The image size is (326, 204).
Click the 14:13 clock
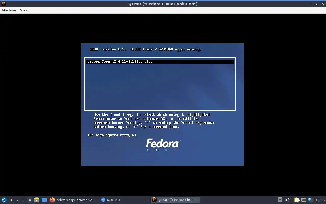(x=320, y=200)
